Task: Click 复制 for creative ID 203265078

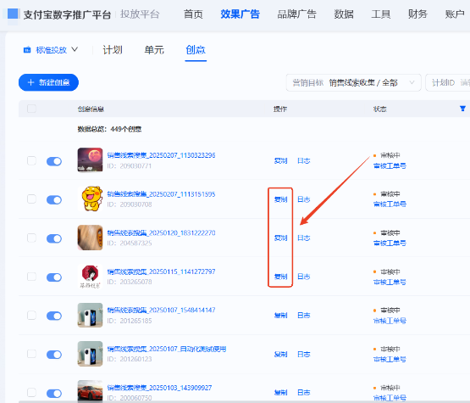Action: click(x=280, y=277)
